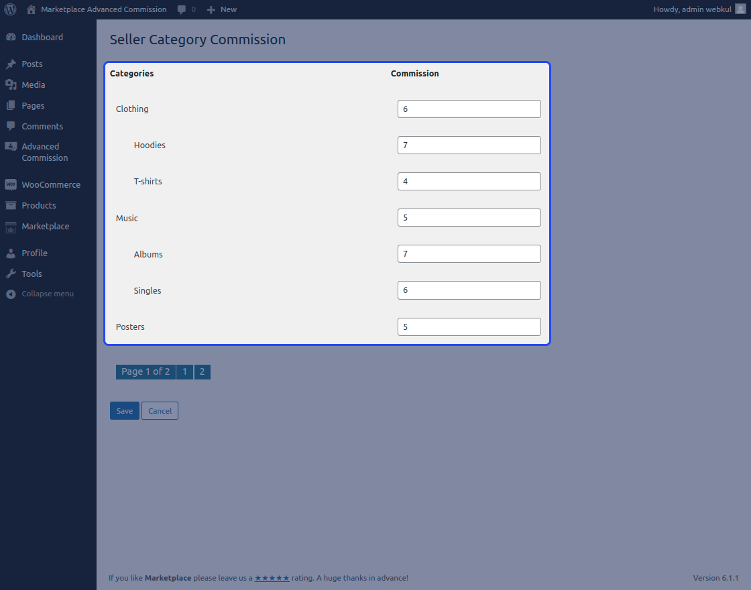The height and width of the screenshot is (590, 751).
Task: Click the Marketplace storefront icon
Action: click(12, 227)
